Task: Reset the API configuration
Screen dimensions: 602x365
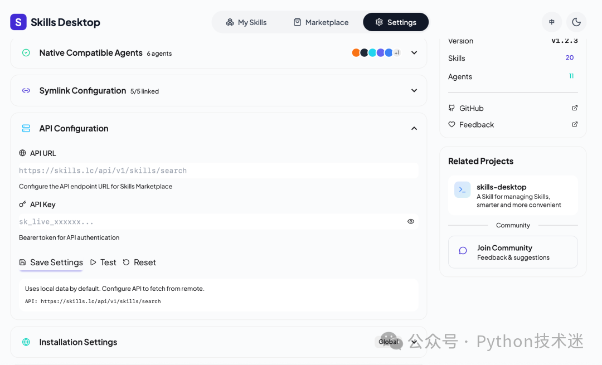Action: (x=139, y=262)
